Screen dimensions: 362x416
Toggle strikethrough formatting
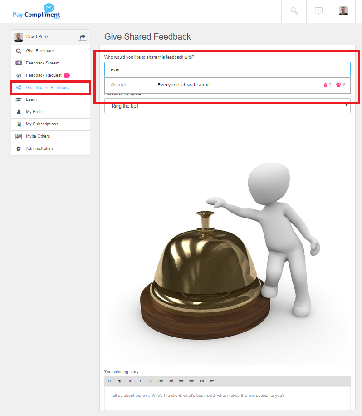[150, 381]
